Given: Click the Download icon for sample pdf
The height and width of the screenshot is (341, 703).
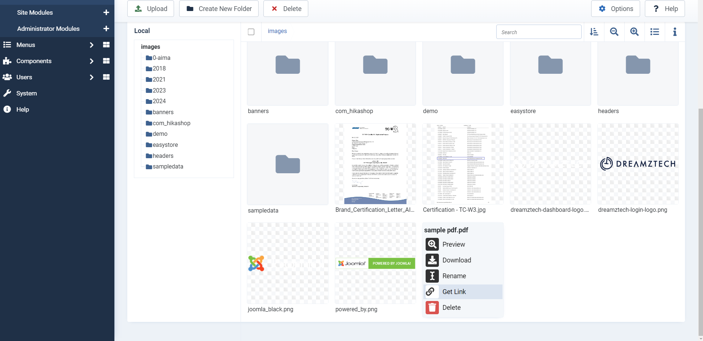Looking at the screenshot, I should [x=432, y=260].
